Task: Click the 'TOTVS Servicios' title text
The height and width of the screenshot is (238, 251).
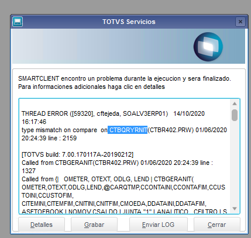Action: (x=129, y=22)
